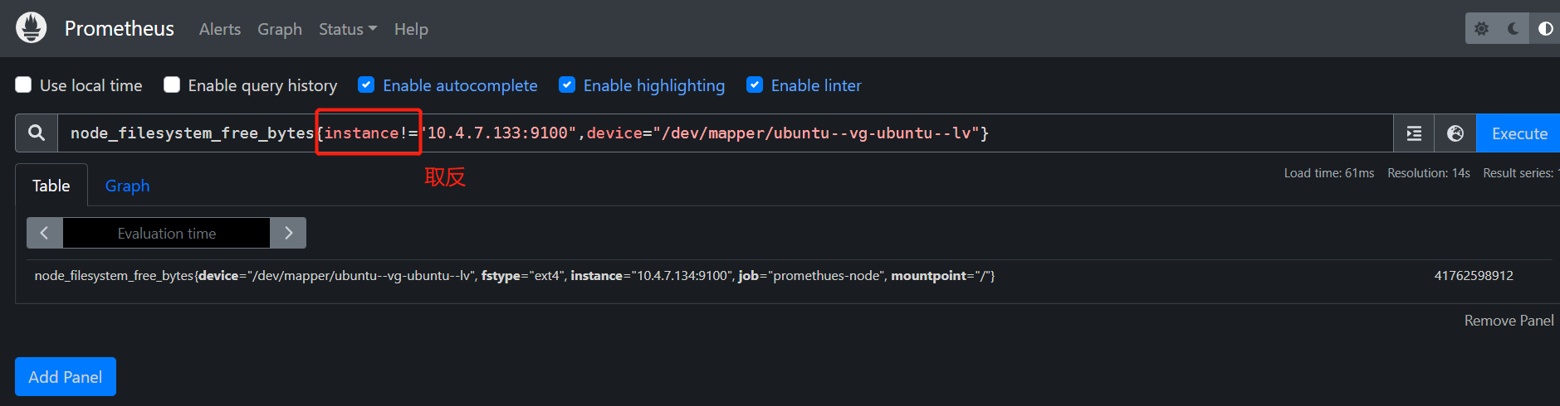Switch to light theme sun icon
Viewport: 1560px width, 406px height.
tap(1481, 29)
